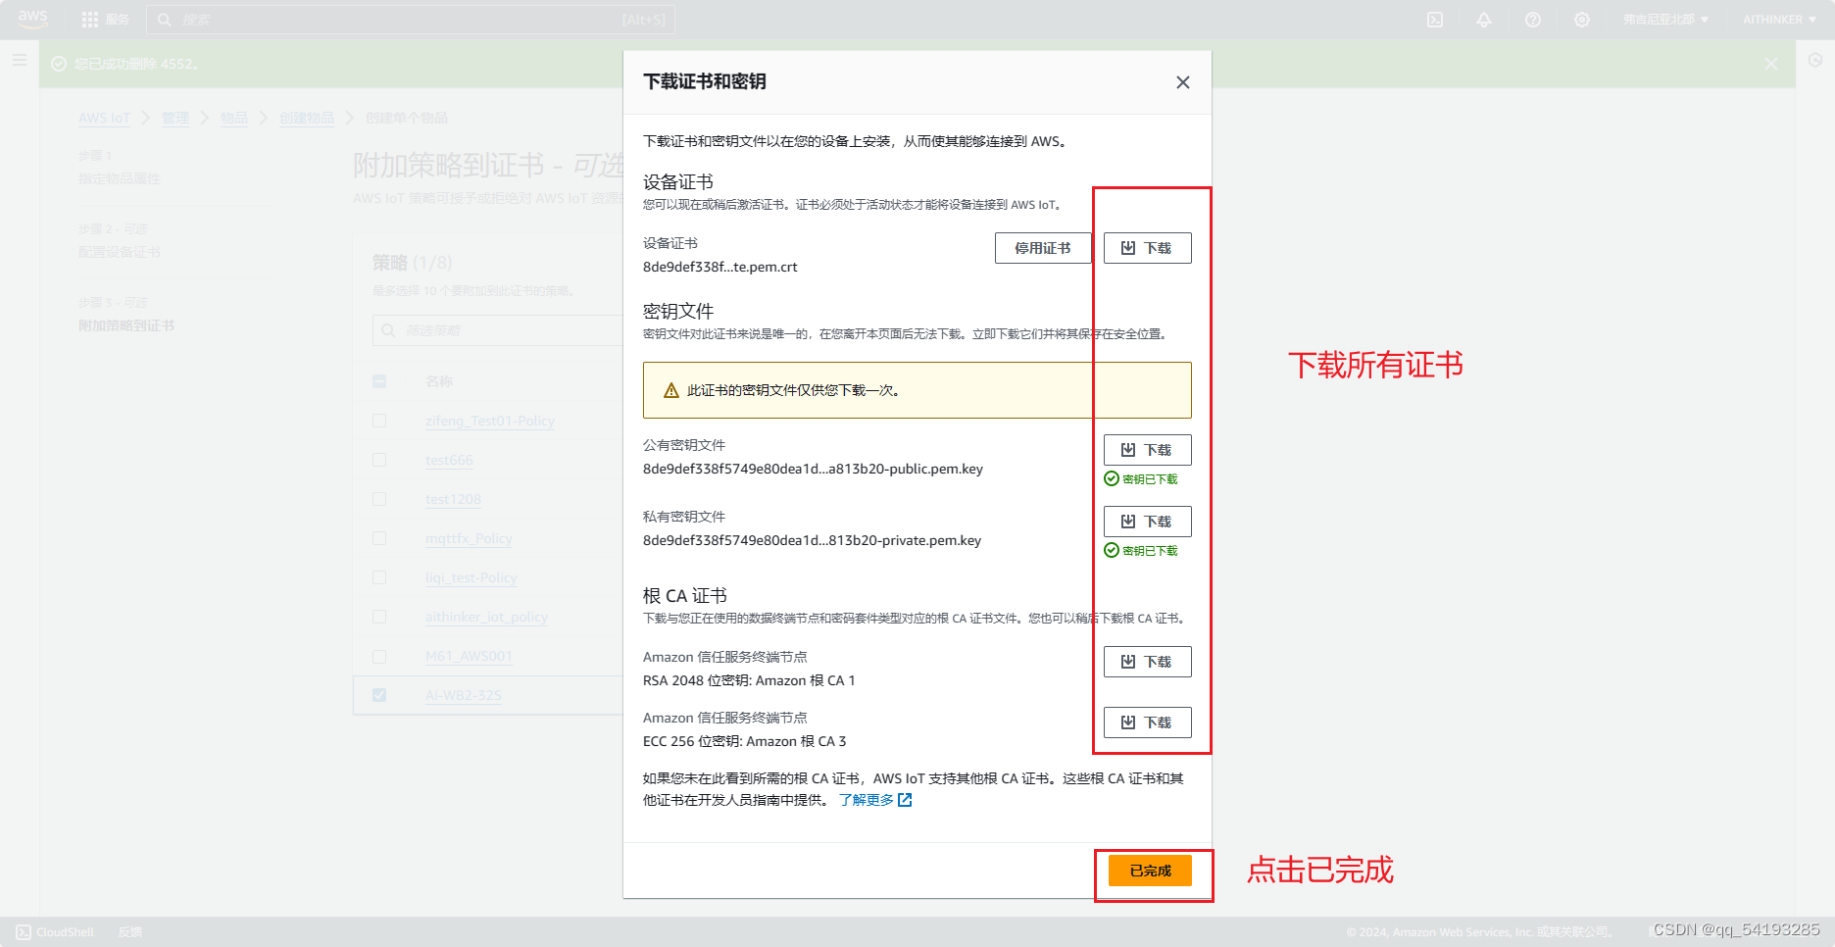
Task: Select step 1 指定物品属性 in sidebar
Action: pos(120,178)
